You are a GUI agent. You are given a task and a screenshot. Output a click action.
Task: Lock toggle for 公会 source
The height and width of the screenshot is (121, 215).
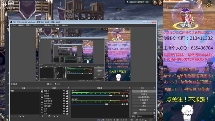pos(67,109)
